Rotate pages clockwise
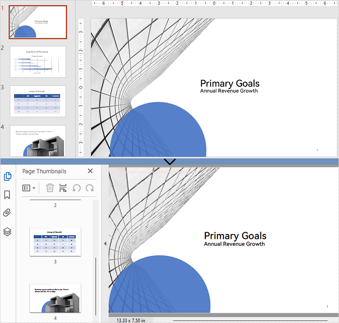 pyautogui.click(x=89, y=188)
